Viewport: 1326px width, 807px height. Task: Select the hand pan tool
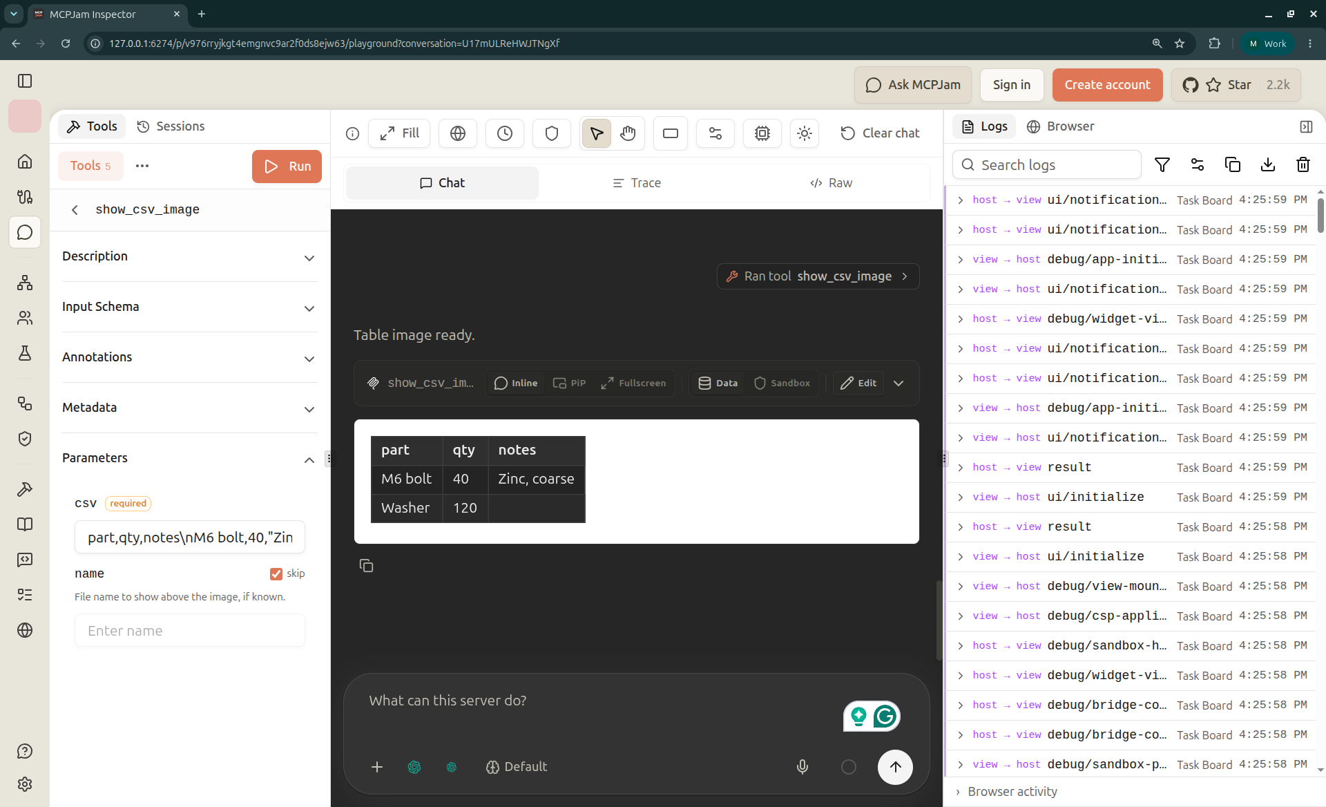[628, 133]
